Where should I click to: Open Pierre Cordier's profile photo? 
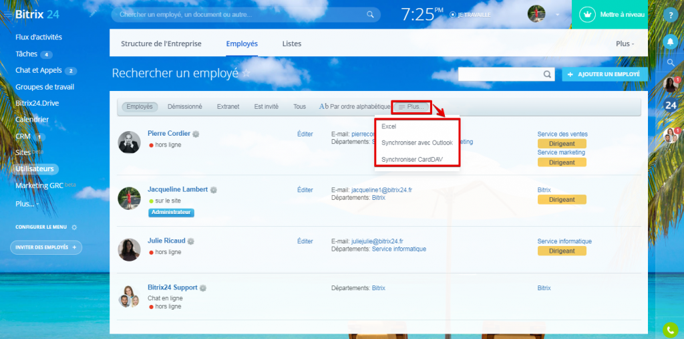[129, 142]
